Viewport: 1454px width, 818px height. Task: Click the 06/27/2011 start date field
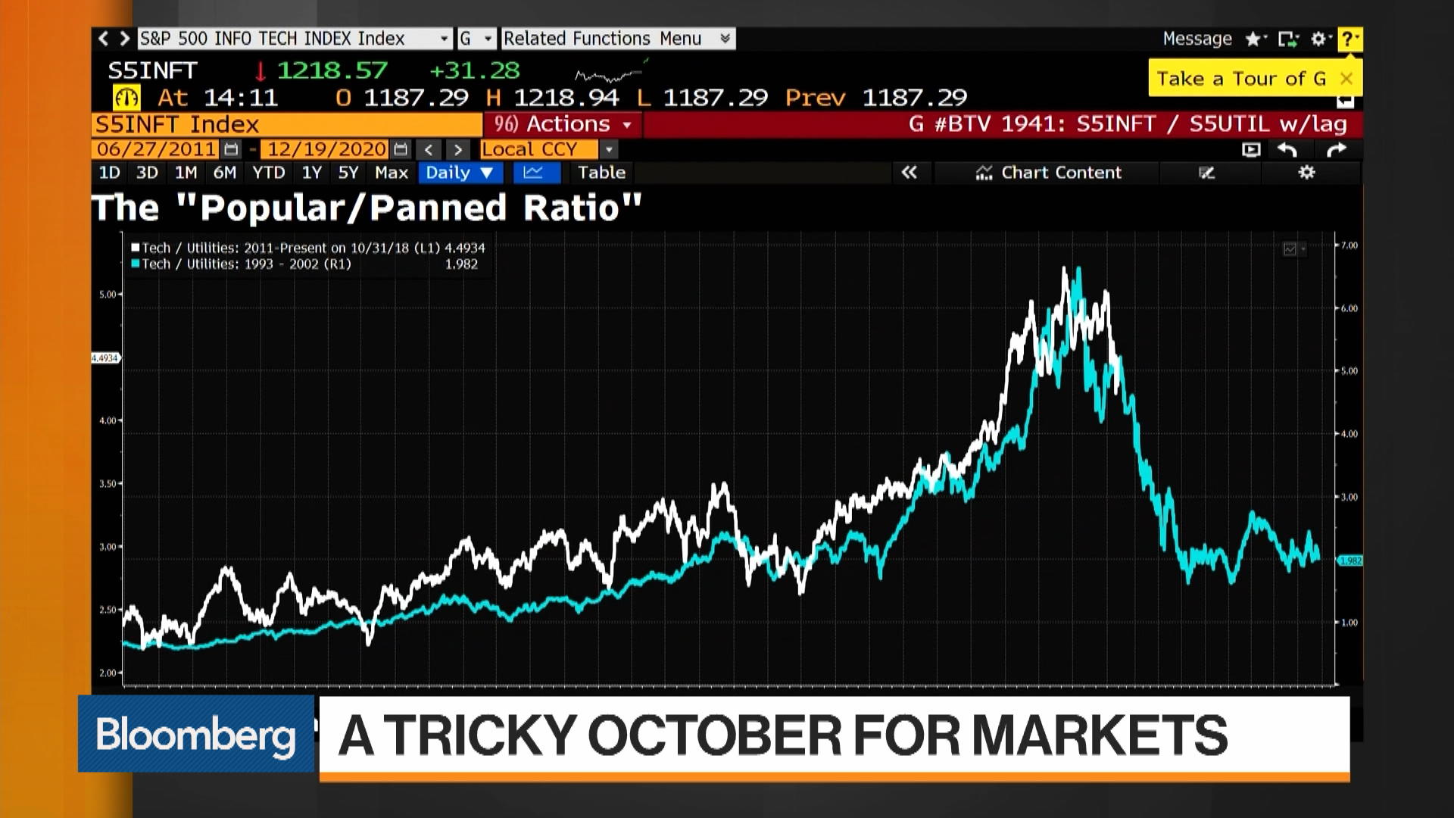click(155, 149)
